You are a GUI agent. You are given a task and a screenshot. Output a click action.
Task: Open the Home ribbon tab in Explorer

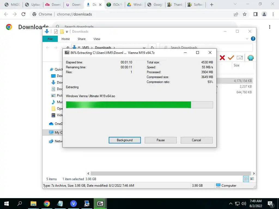(x=65, y=39)
